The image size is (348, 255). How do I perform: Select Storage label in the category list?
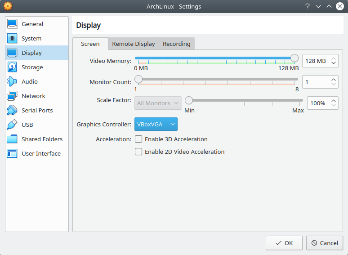[x=32, y=67]
